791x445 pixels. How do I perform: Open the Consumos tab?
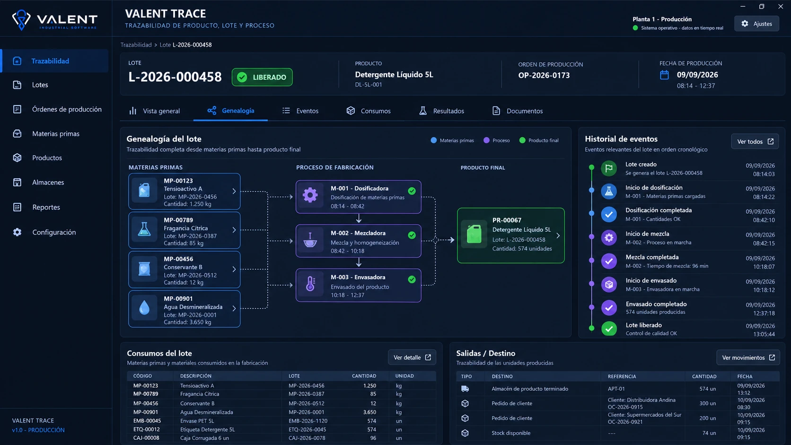pos(369,111)
